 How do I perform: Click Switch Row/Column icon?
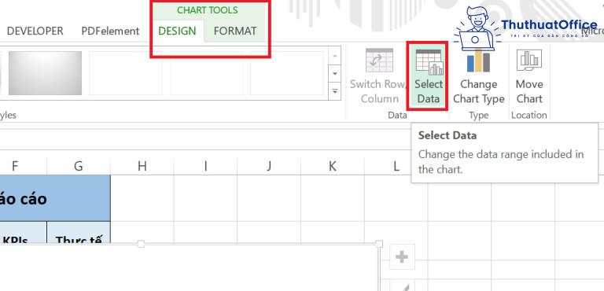coord(379,61)
